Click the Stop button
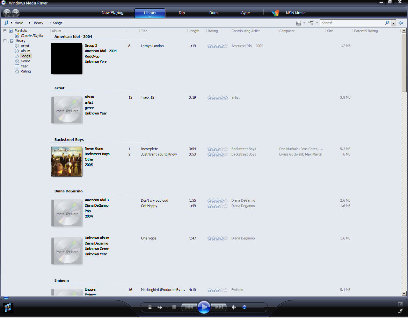The height and width of the screenshot is (318, 408). pyautogui.click(x=174, y=307)
